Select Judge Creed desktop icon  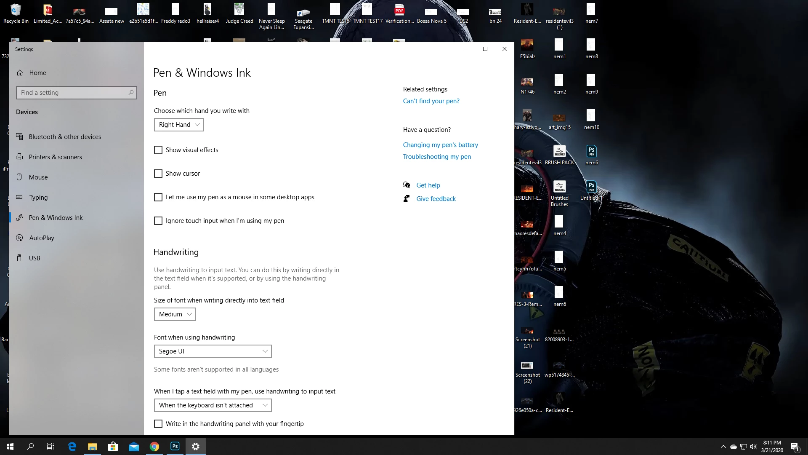click(239, 14)
